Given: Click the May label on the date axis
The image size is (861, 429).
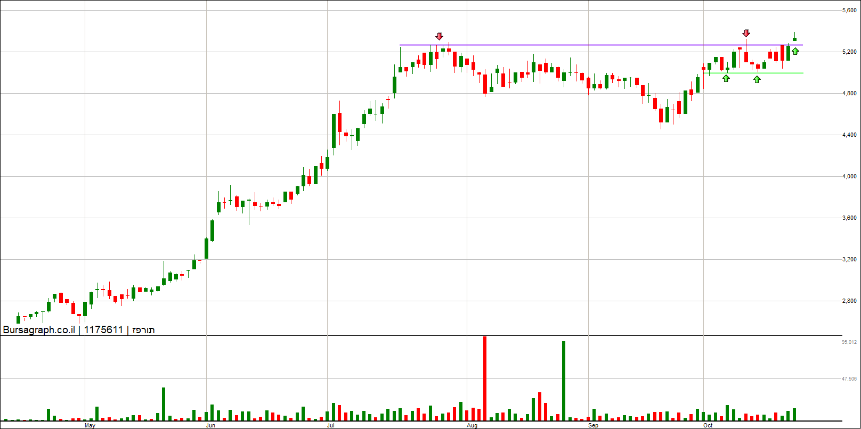Looking at the screenshot, I should [90, 425].
